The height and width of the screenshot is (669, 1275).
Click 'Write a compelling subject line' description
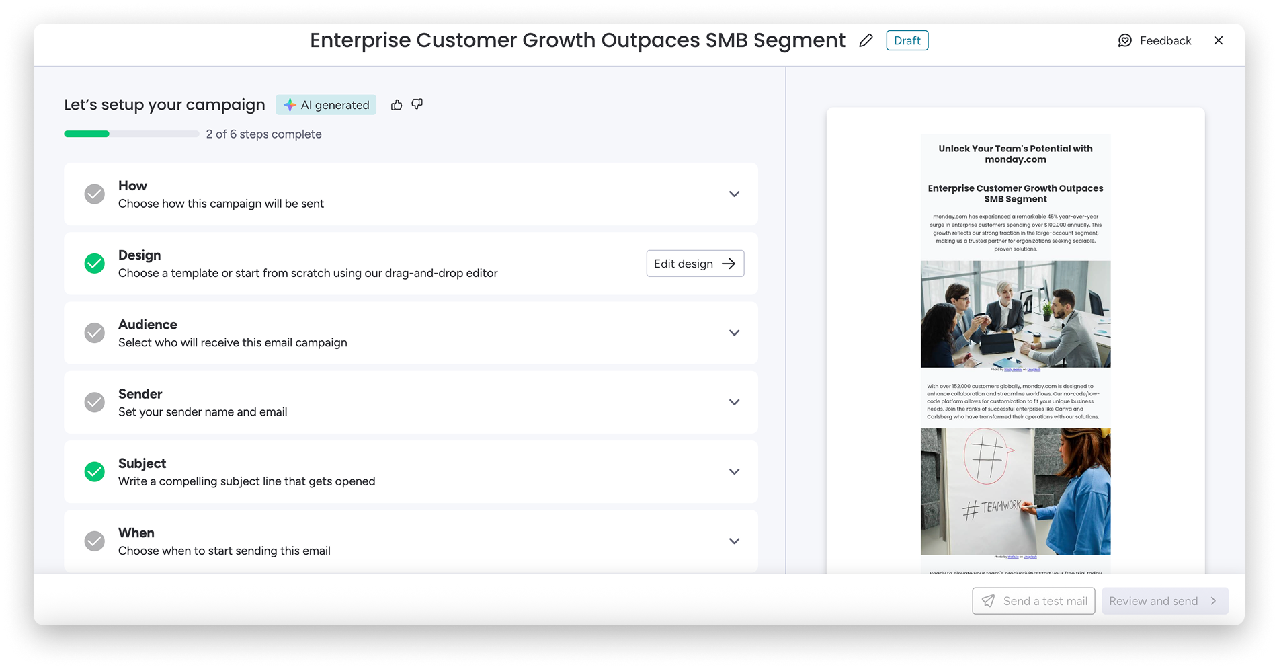point(247,481)
